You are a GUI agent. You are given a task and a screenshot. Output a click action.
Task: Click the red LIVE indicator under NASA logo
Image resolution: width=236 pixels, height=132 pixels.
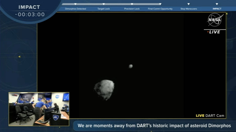pos(214,32)
